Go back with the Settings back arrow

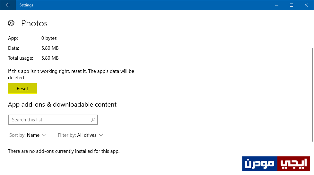(x=8, y=5)
